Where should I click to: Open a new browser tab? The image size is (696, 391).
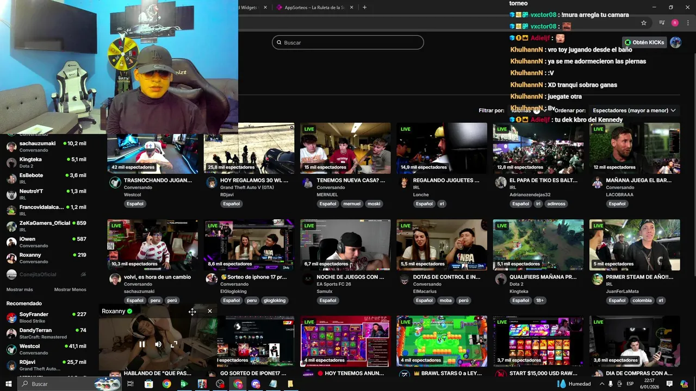364,8
